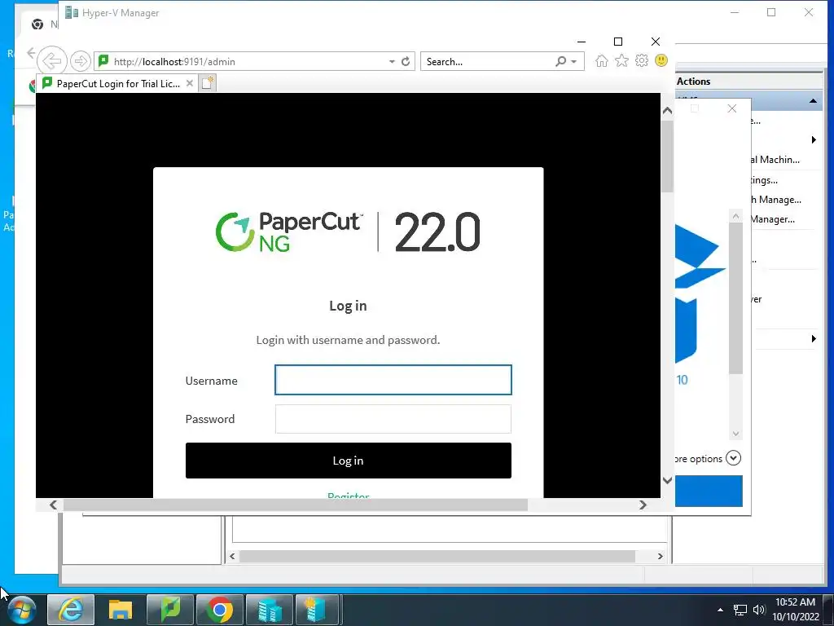
Task: Click the IE Search box
Action: (x=487, y=61)
